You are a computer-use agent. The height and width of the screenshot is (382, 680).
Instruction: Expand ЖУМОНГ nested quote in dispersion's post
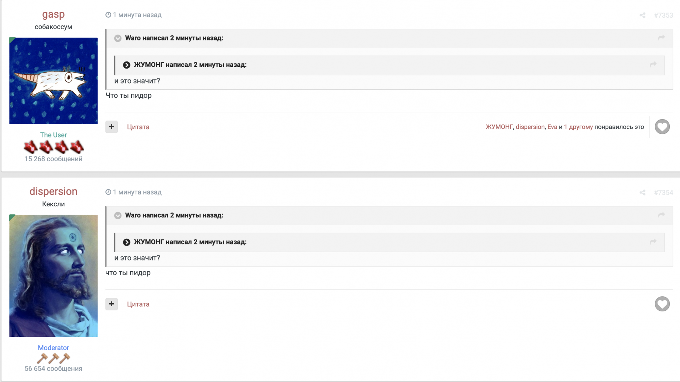click(126, 242)
